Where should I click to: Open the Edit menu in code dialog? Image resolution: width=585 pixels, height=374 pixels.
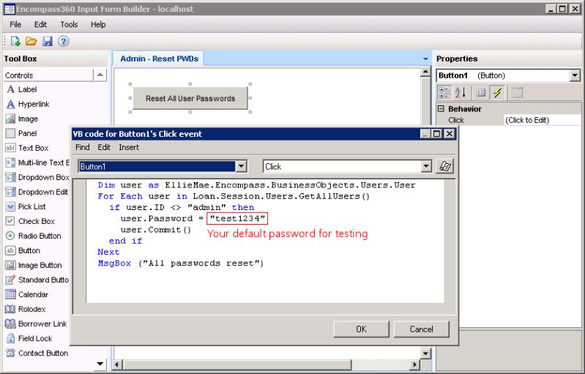[x=104, y=147]
